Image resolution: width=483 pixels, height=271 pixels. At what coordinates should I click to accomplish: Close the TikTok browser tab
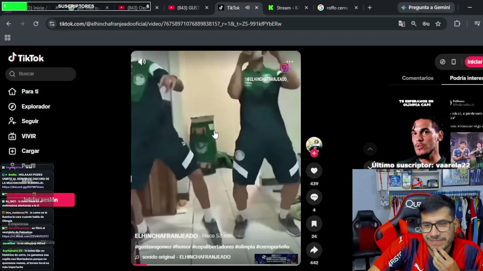click(257, 8)
